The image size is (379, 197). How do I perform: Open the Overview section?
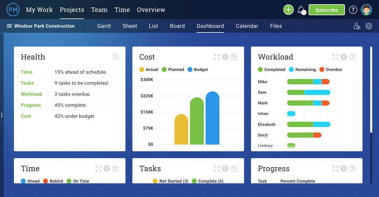(x=151, y=10)
